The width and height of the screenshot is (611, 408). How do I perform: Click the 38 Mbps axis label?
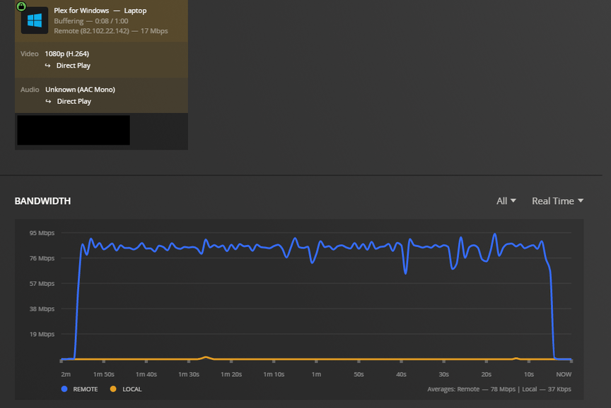click(42, 308)
